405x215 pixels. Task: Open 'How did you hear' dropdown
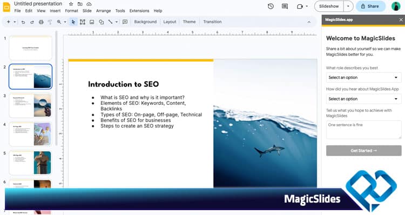pos(363,99)
